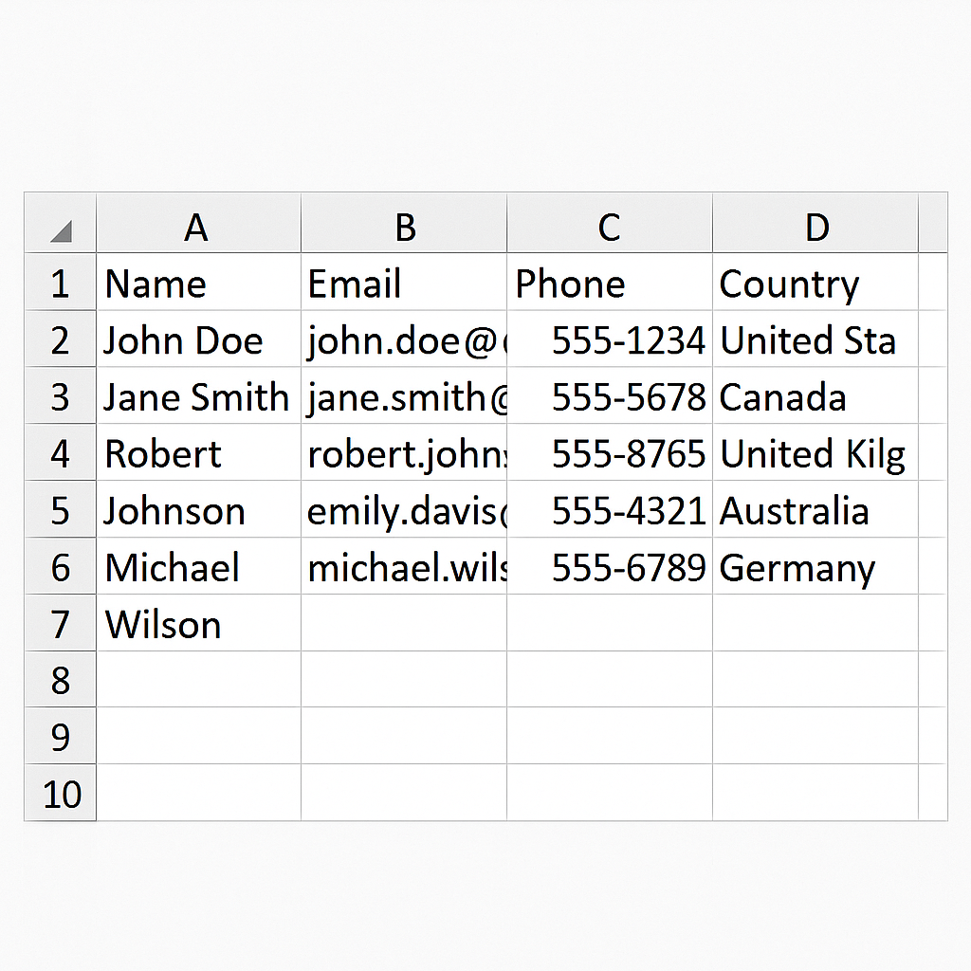This screenshot has height=971, width=971.
Task: Select the John Doe cell
Action: tap(199, 339)
